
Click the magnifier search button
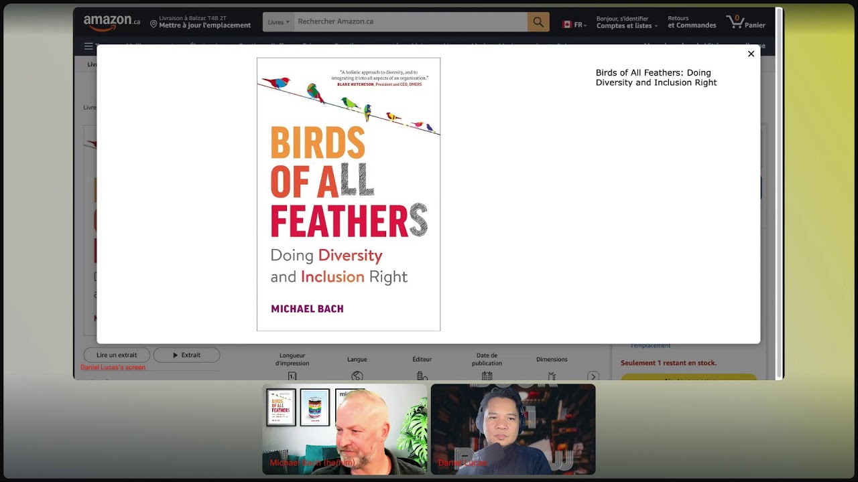pos(538,22)
